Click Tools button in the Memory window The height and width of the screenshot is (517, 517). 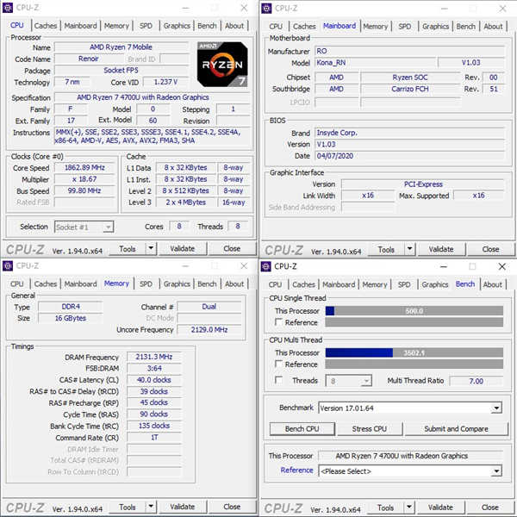click(128, 507)
